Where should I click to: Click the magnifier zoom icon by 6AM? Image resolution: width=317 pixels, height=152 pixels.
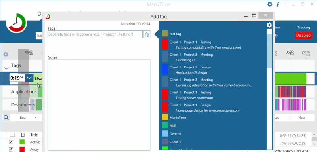point(6,118)
